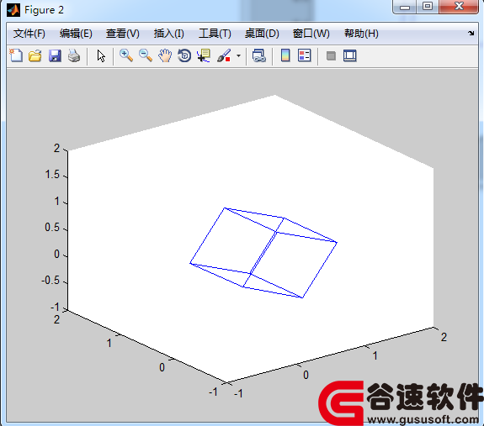This screenshot has height=426, width=484.
Task: Toggle the Data Cursor tool
Action: (x=204, y=55)
